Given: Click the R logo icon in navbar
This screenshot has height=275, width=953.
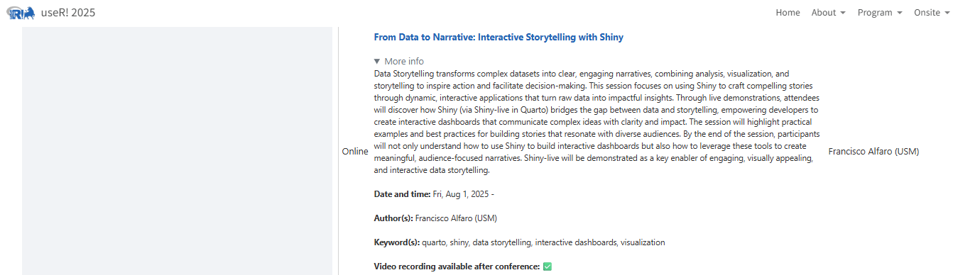Looking at the screenshot, I should coord(20,13).
